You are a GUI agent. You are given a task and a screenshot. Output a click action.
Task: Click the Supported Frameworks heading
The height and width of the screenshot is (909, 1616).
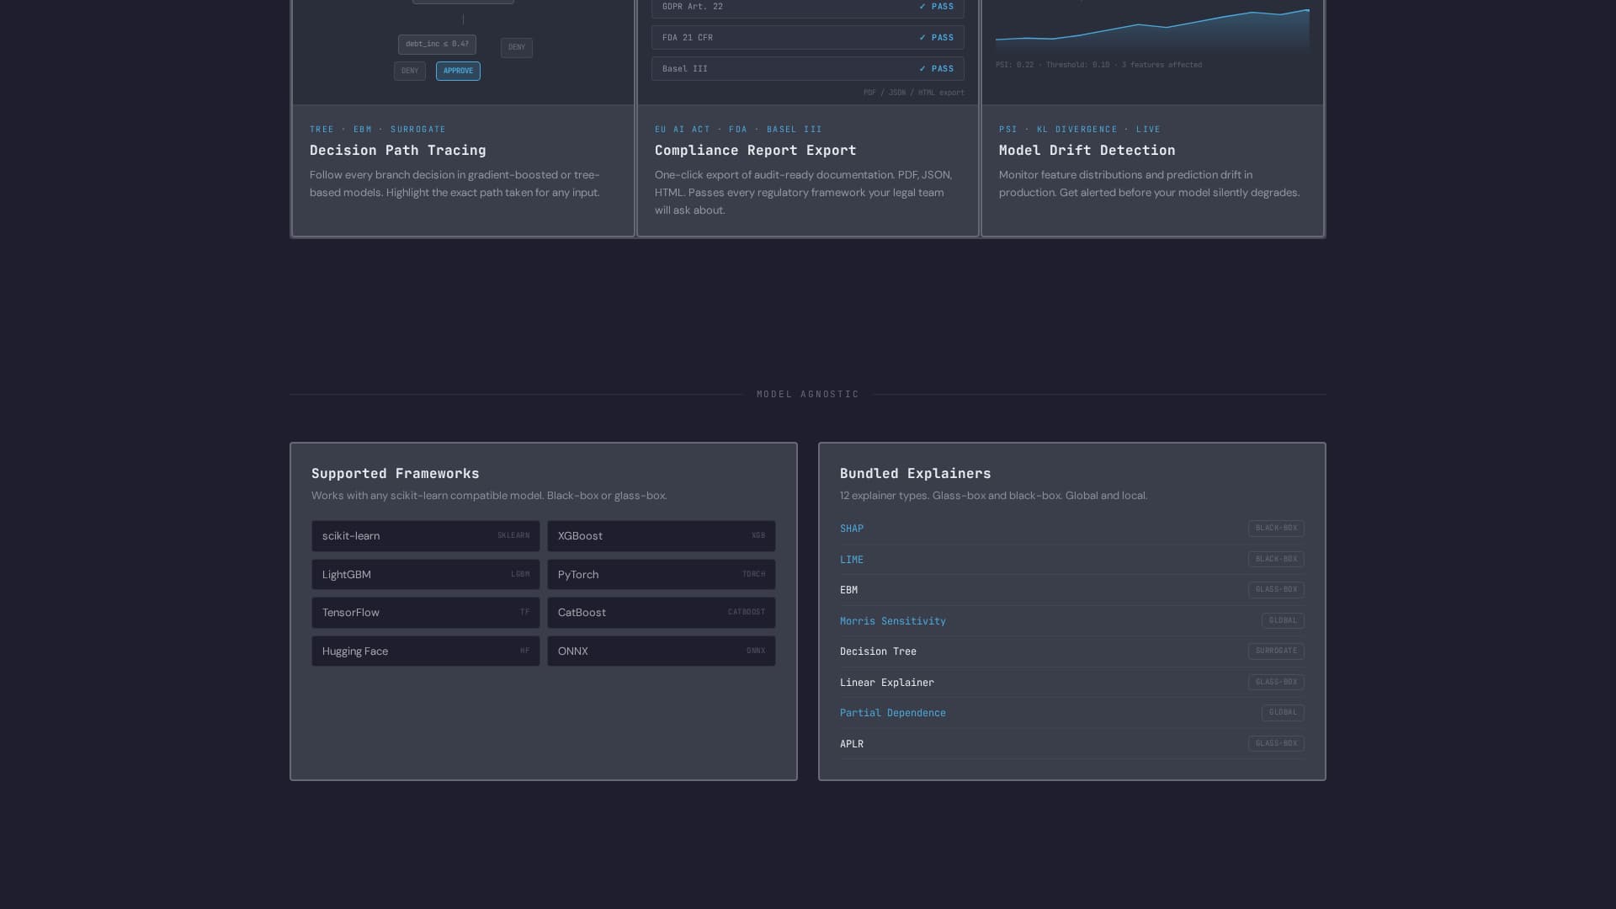coord(396,474)
